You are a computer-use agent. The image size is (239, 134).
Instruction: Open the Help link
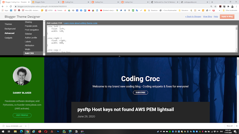216,16
